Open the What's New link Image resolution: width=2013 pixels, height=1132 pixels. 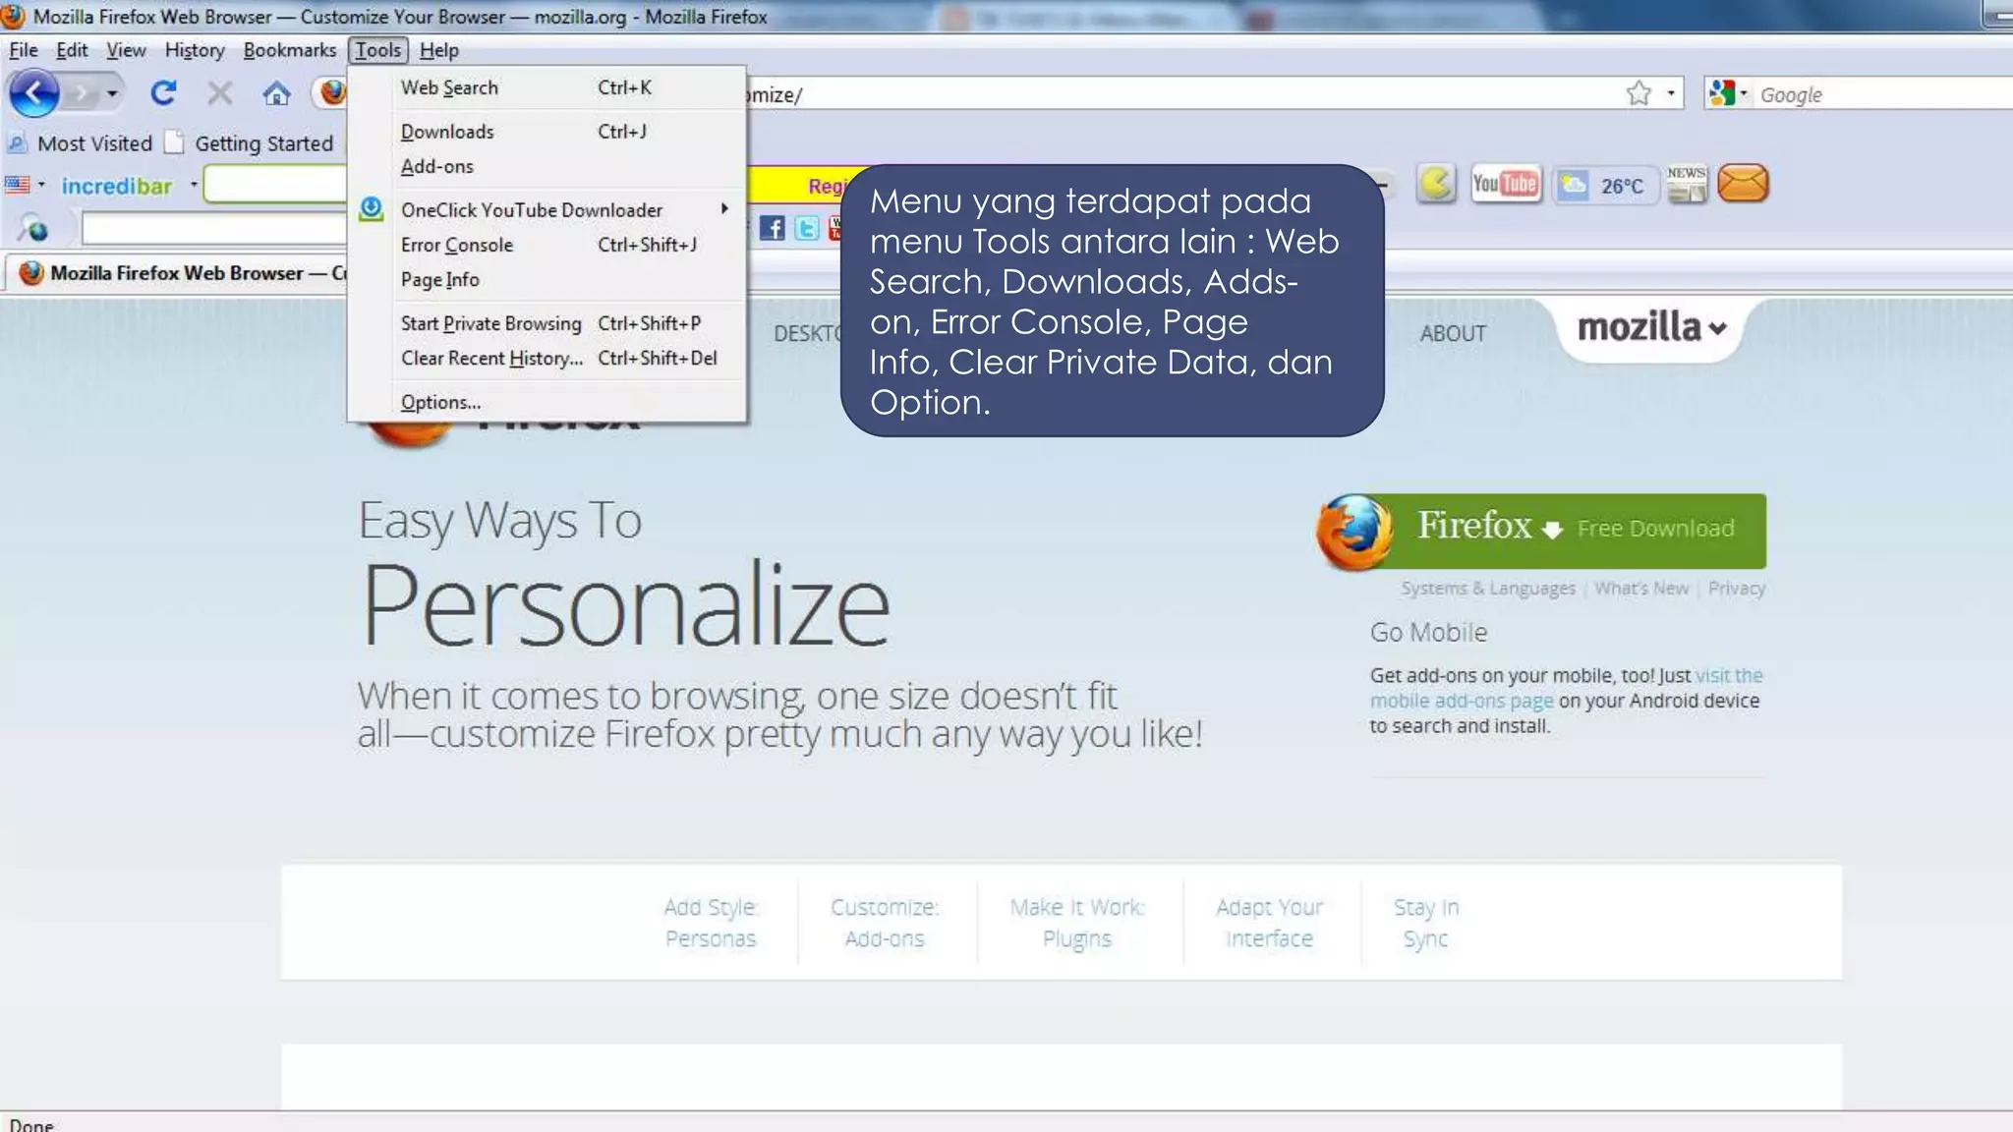click(x=1641, y=588)
